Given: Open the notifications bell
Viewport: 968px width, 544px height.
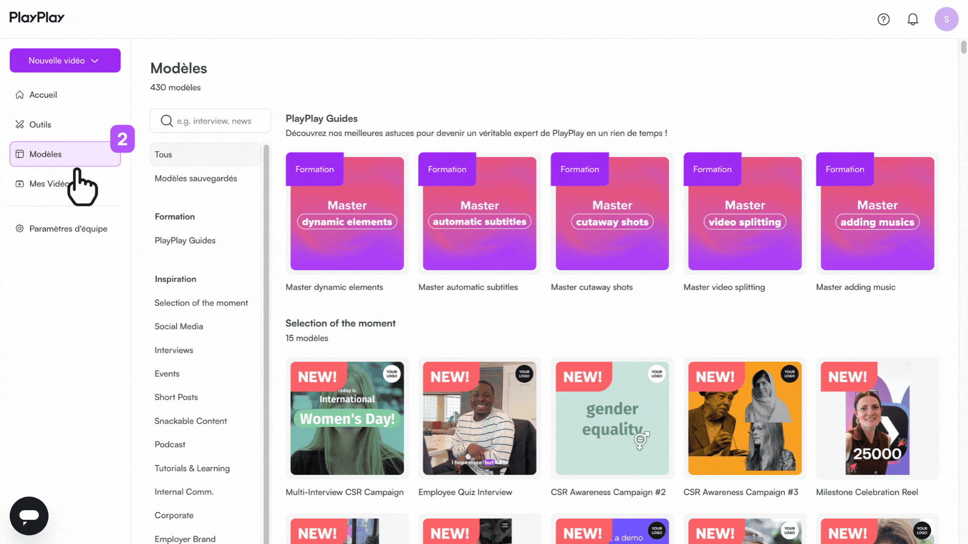Looking at the screenshot, I should 913,19.
